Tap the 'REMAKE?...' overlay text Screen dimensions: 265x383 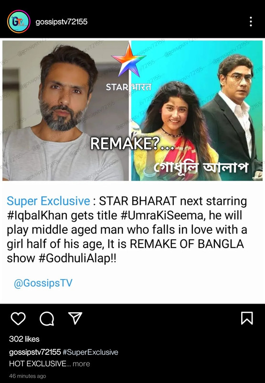(132, 143)
